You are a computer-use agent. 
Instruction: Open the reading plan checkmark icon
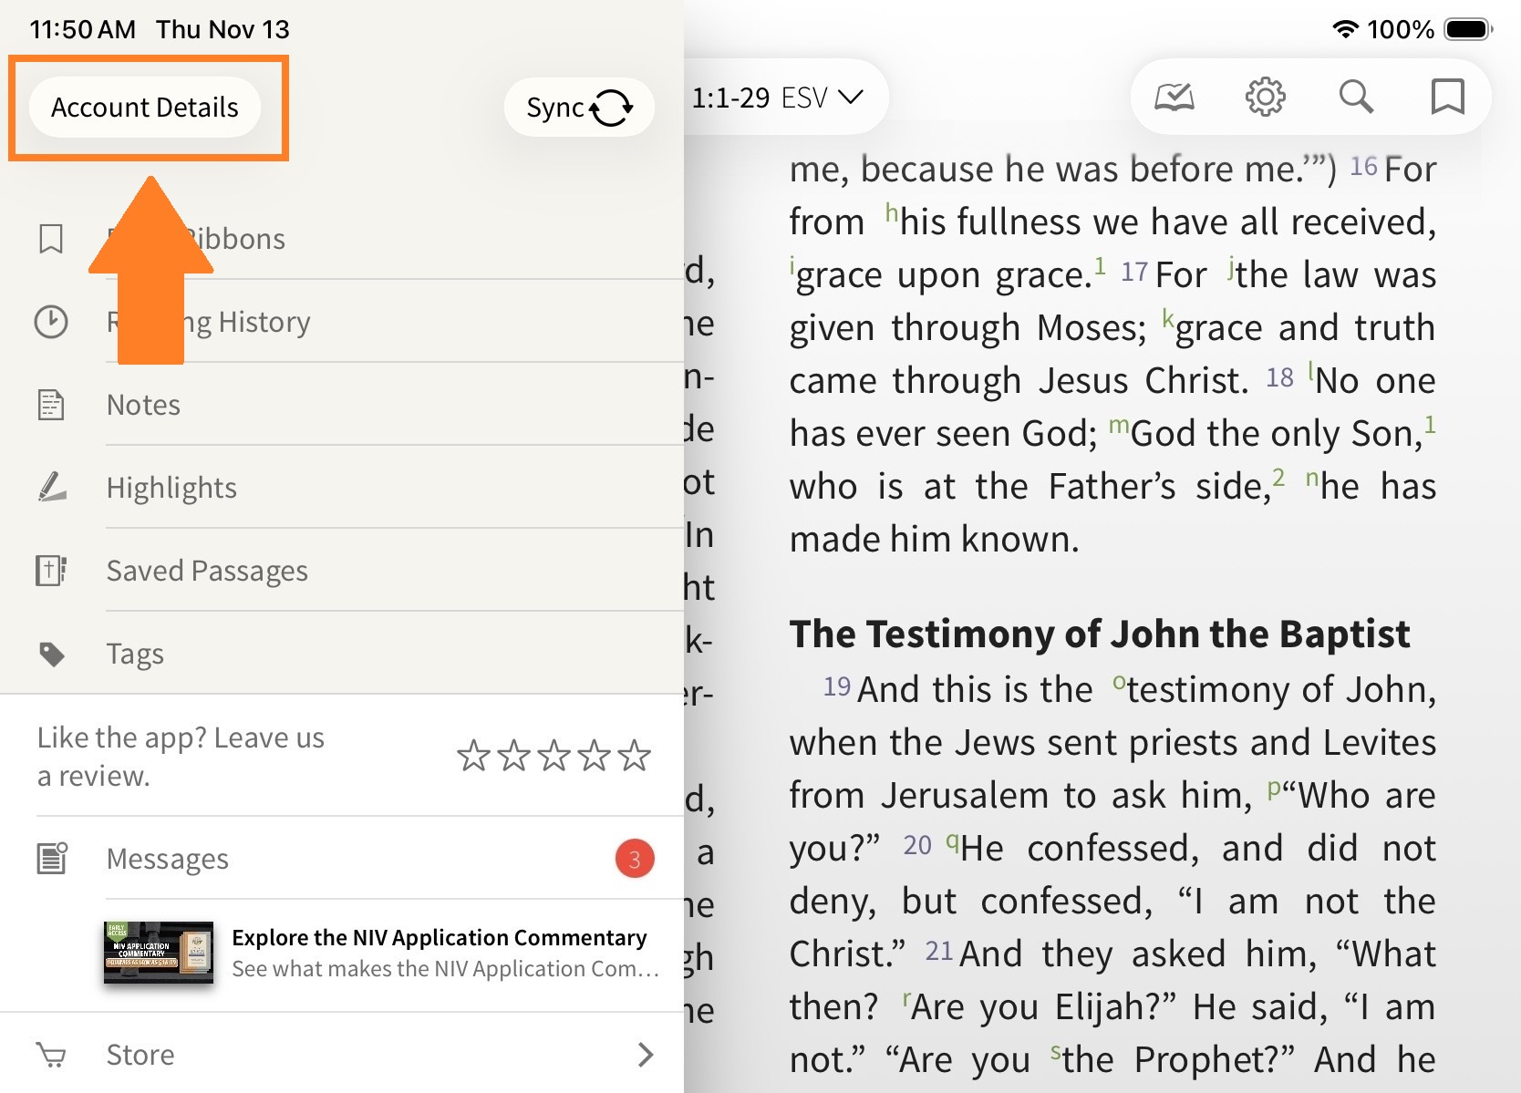pyautogui.click(x=1174, y=97)
